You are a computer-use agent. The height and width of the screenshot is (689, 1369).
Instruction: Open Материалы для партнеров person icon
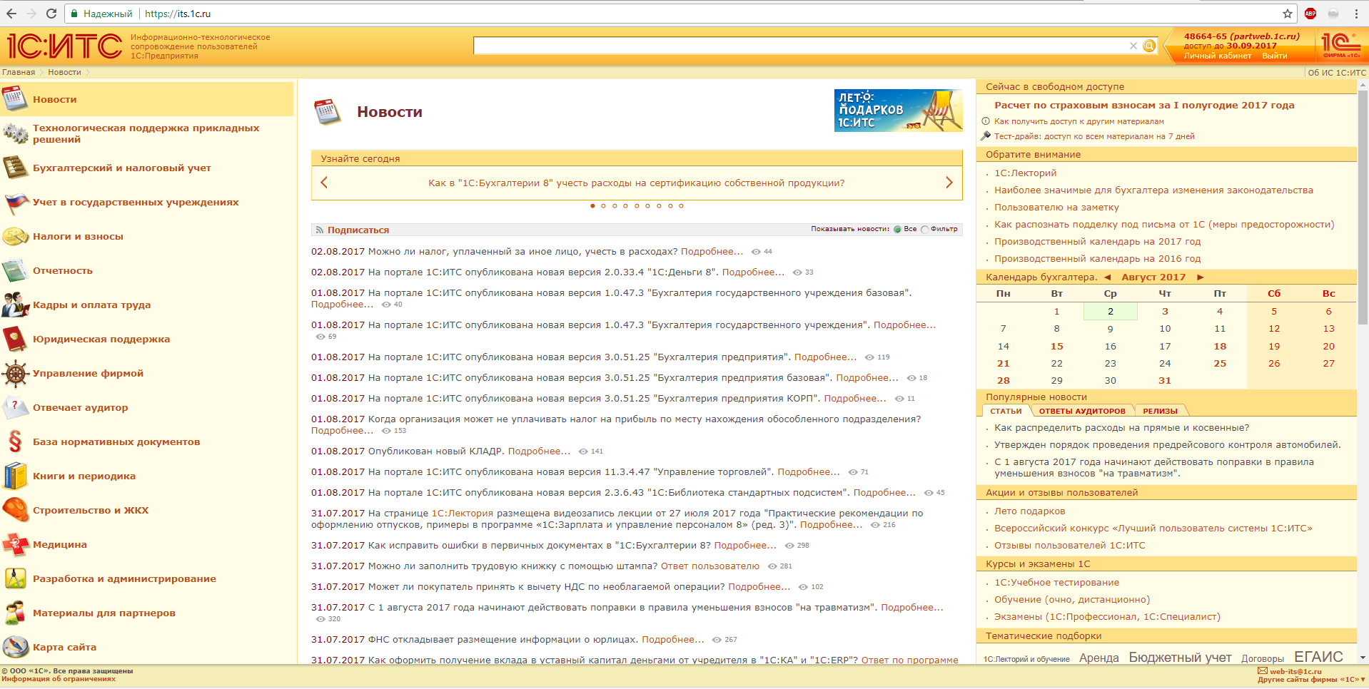click(14, 613)
